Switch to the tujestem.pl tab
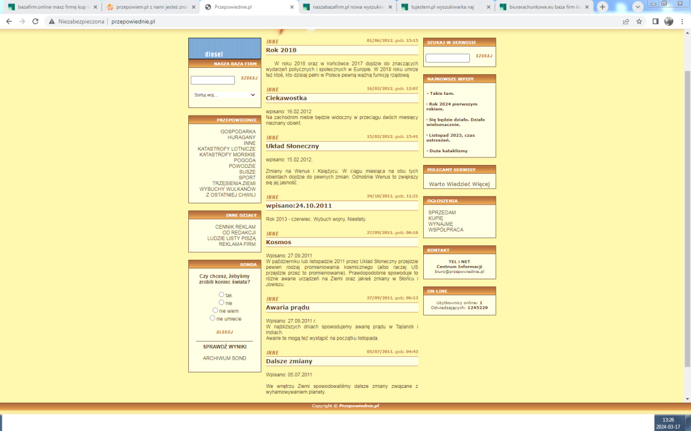This screenshot has height=431, width=691. coord(447,7)
